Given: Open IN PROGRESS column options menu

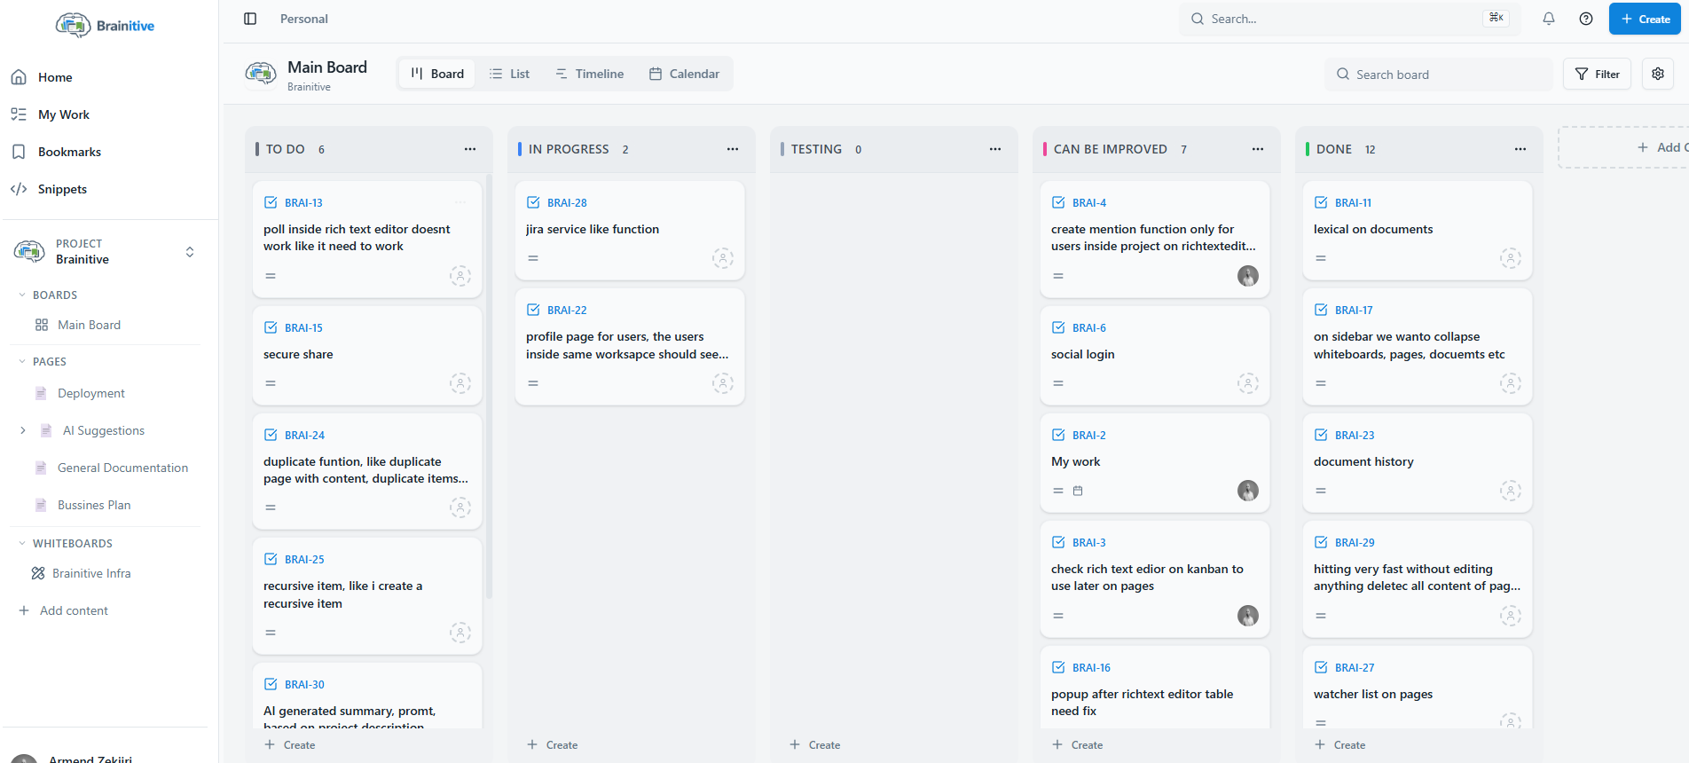Looking at the screenshot, I should tap(733, 149).
